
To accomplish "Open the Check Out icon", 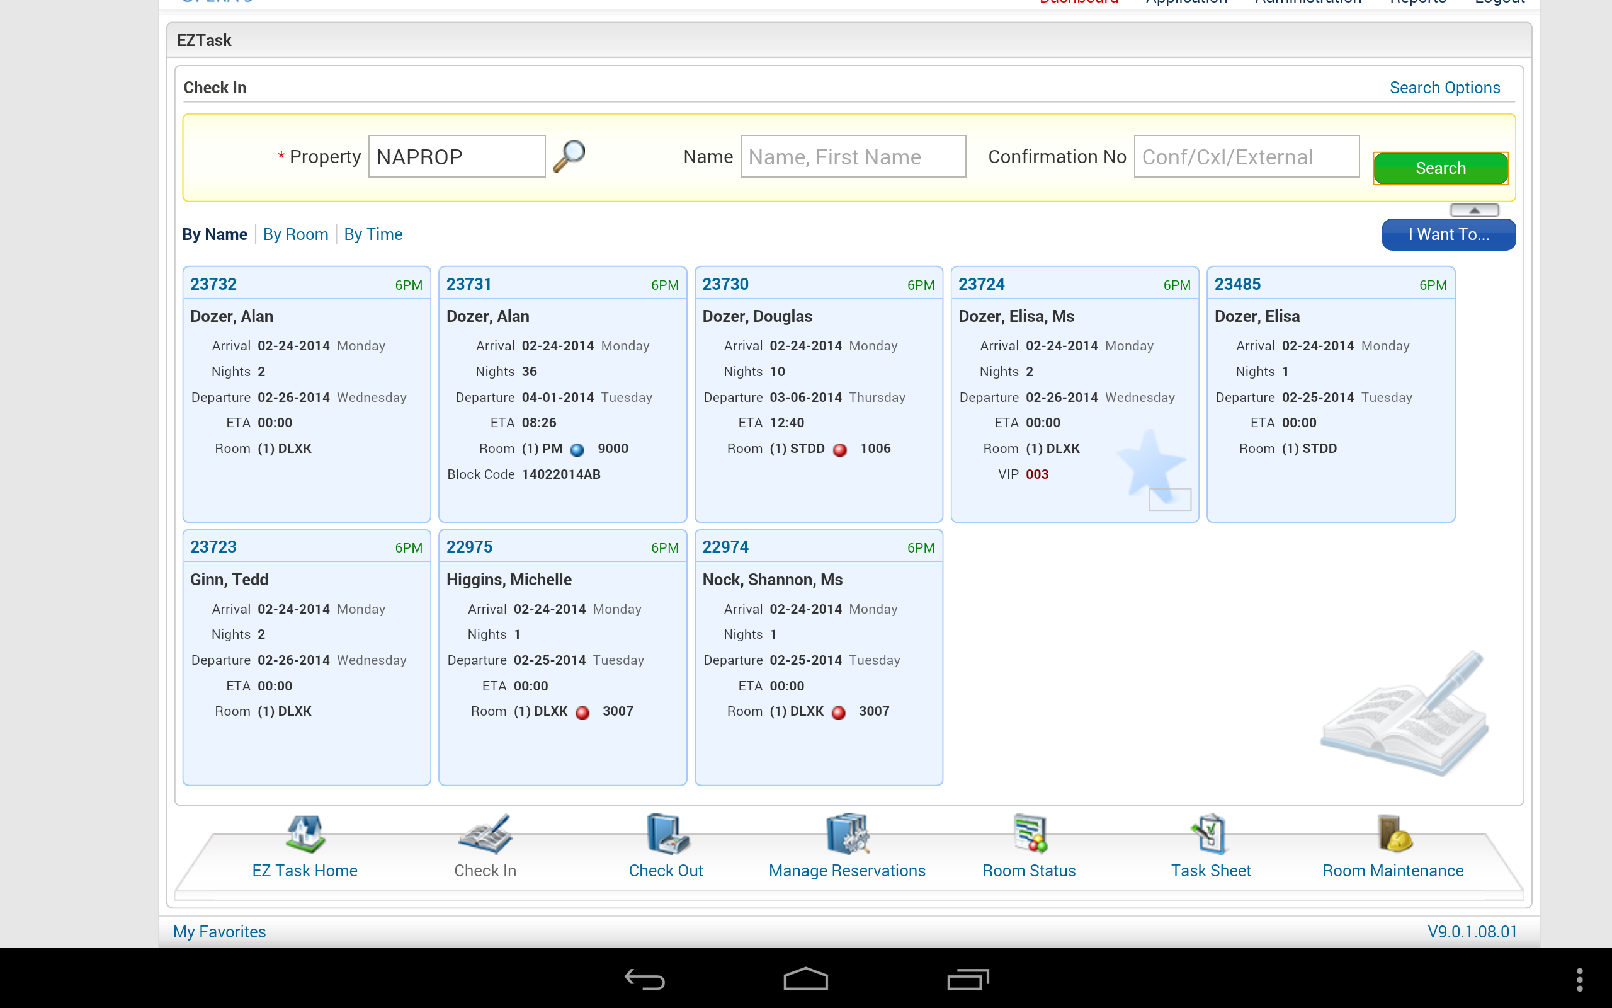I will [666, 834].
